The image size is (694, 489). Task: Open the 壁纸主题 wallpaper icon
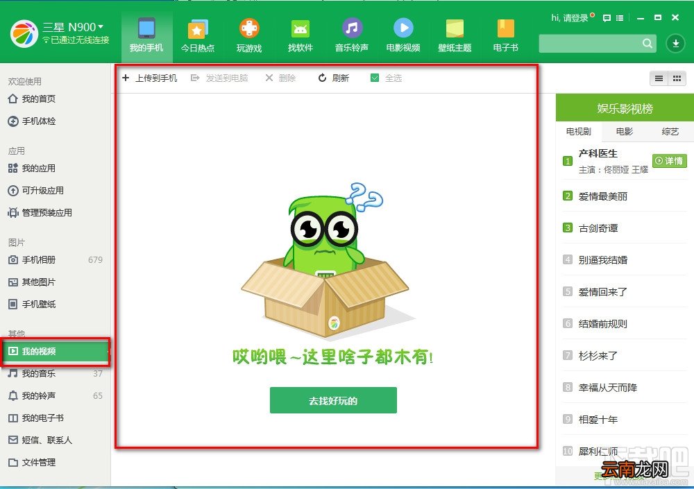pyautogui.click(x=455, y=37)
